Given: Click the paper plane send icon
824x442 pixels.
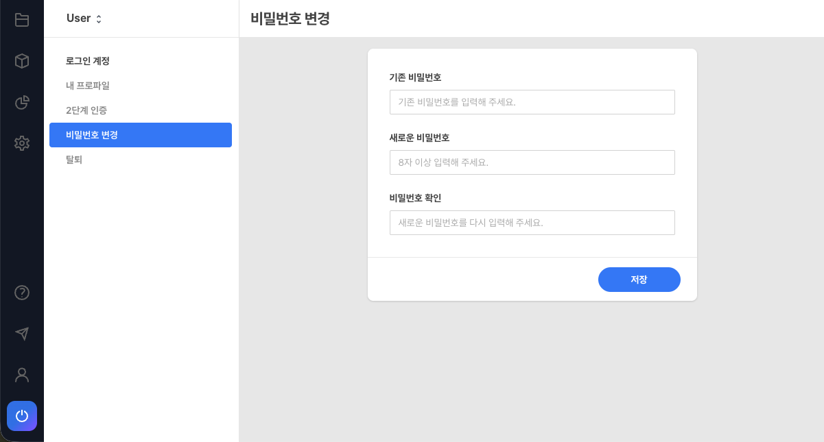Looking at the screenshot, I should click(x=21, y=334).
